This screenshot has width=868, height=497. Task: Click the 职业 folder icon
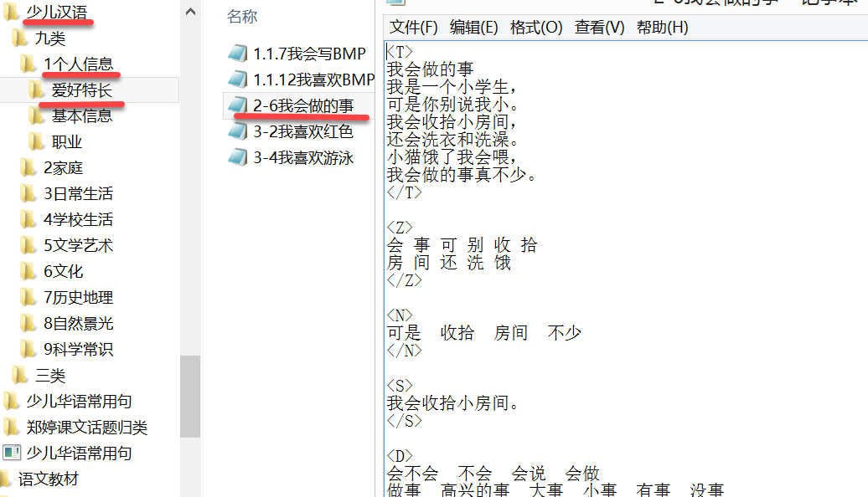click(37, 141)
